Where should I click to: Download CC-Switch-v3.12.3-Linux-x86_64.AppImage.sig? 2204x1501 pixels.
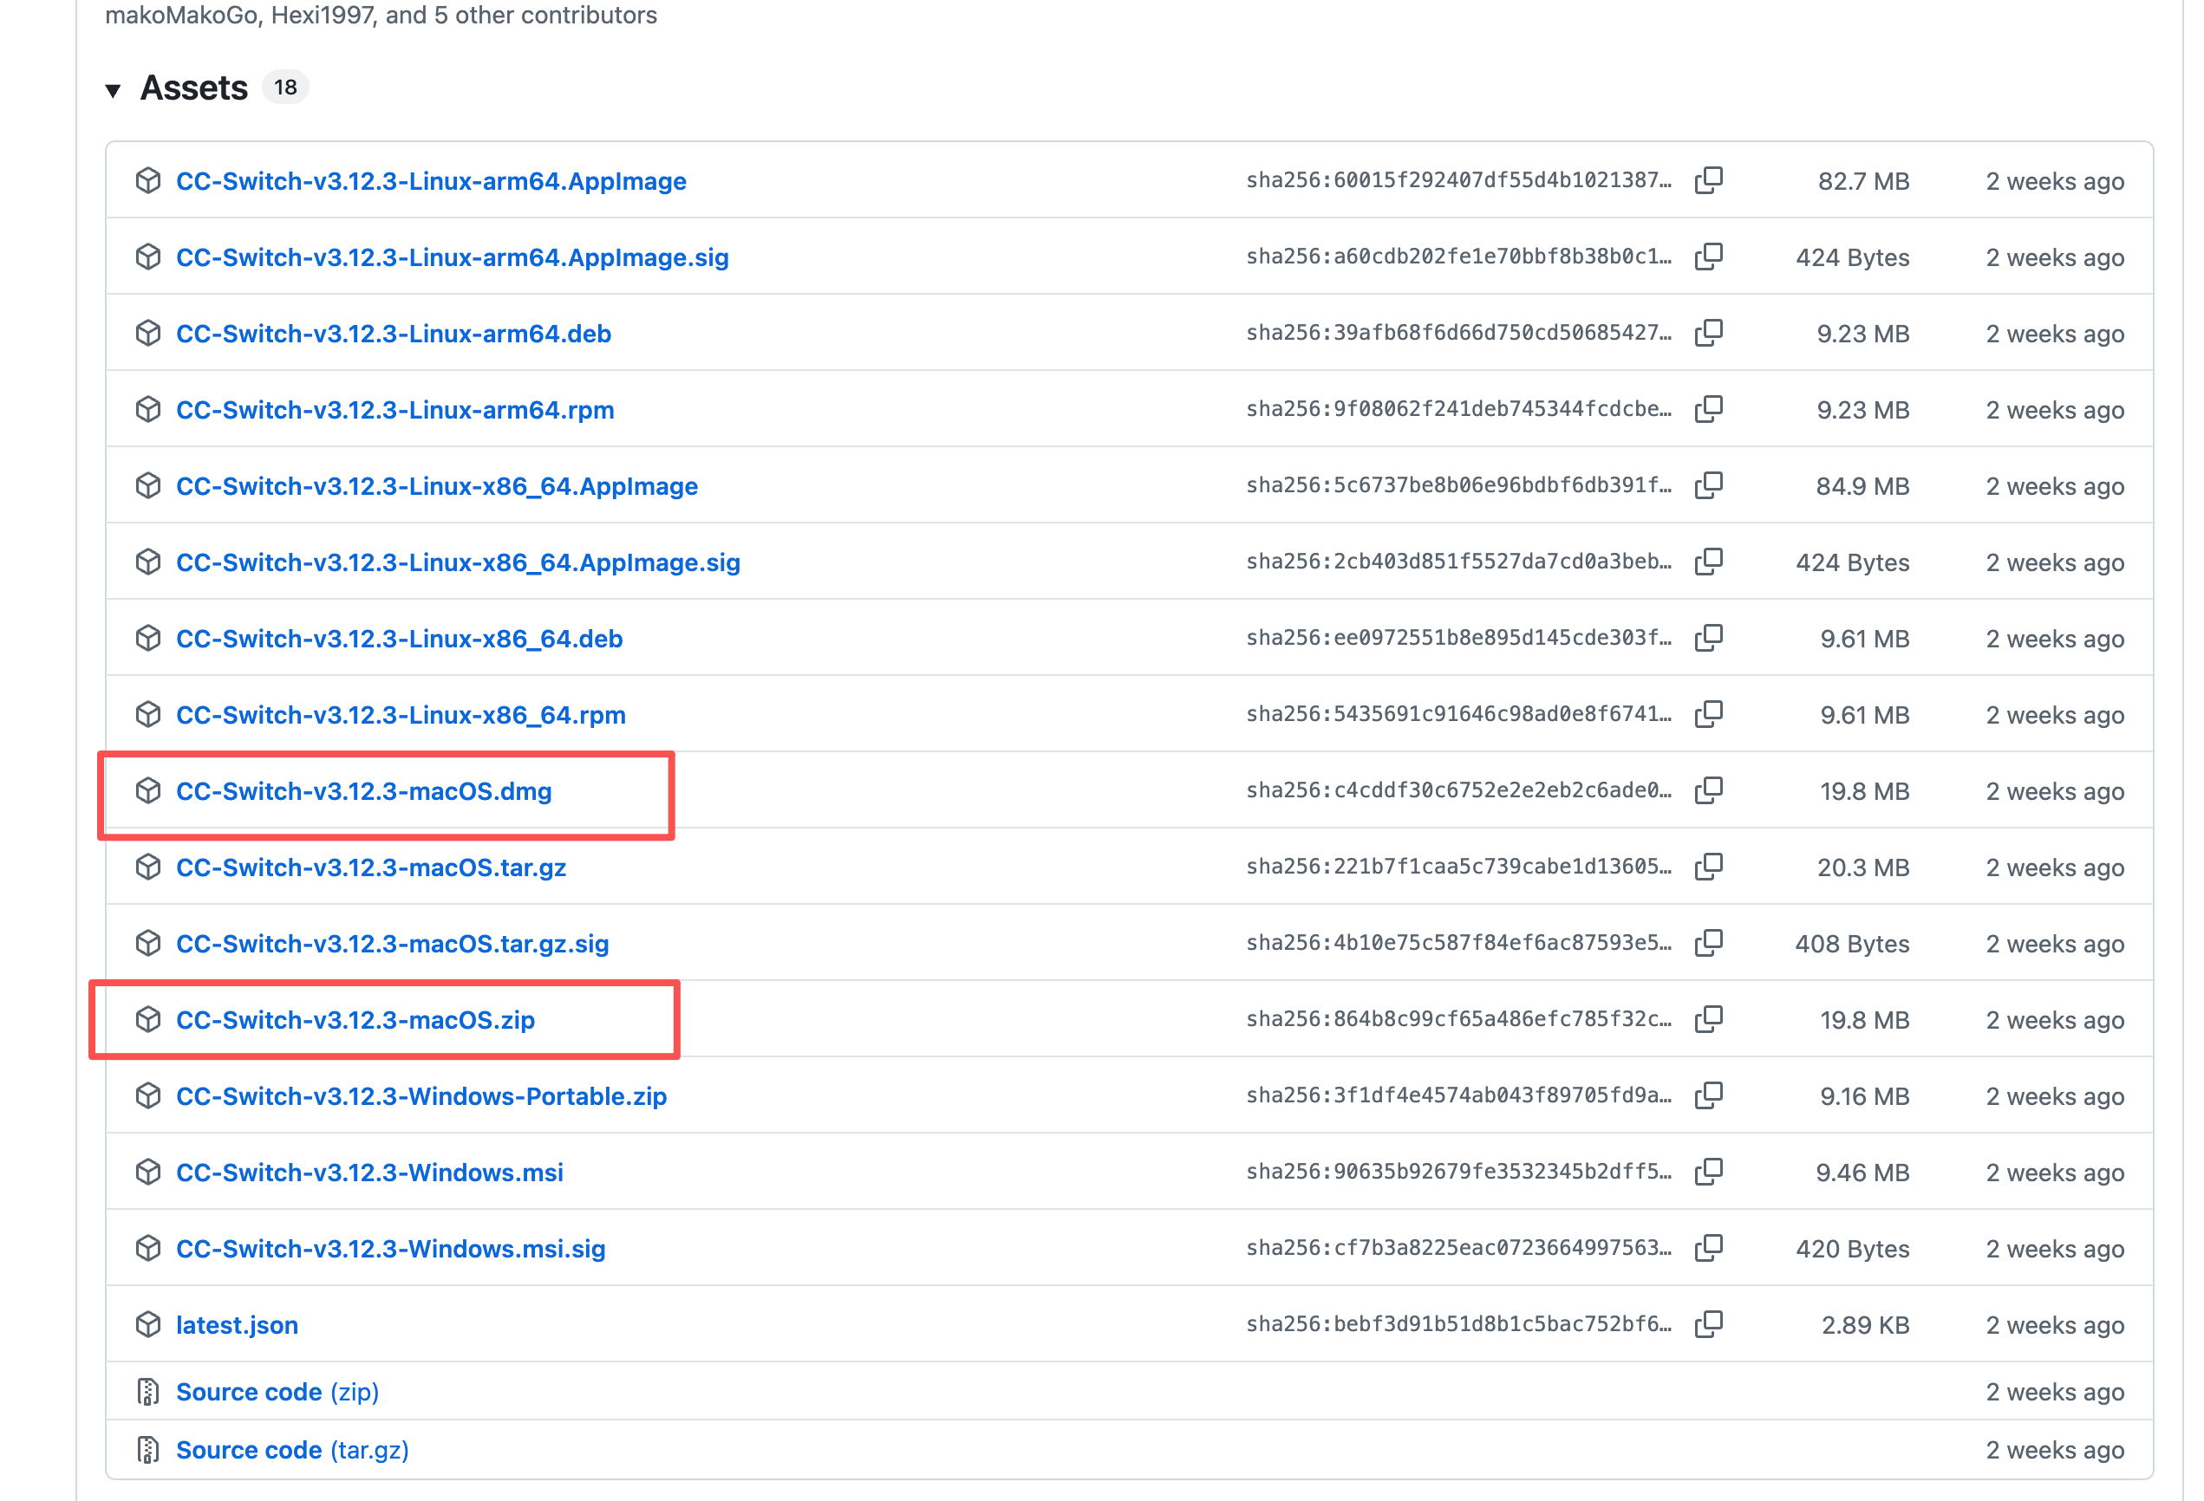point(458,563)
